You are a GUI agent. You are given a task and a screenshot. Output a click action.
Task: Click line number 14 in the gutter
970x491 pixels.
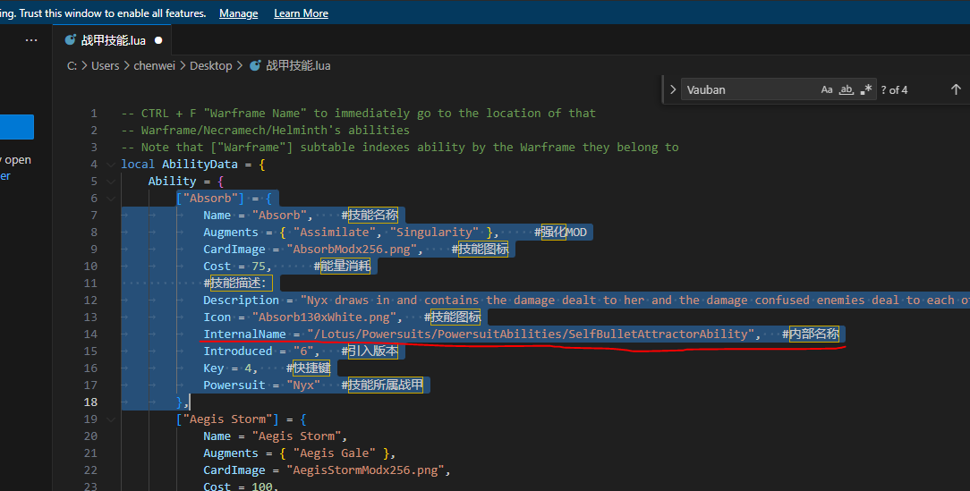point(90,334)
